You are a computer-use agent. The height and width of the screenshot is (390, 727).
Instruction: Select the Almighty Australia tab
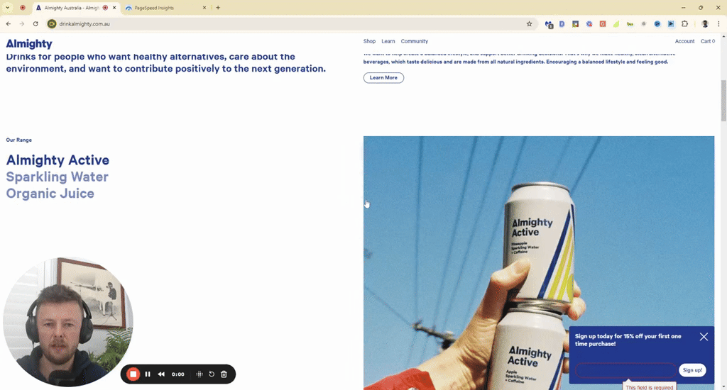[77, 8]
